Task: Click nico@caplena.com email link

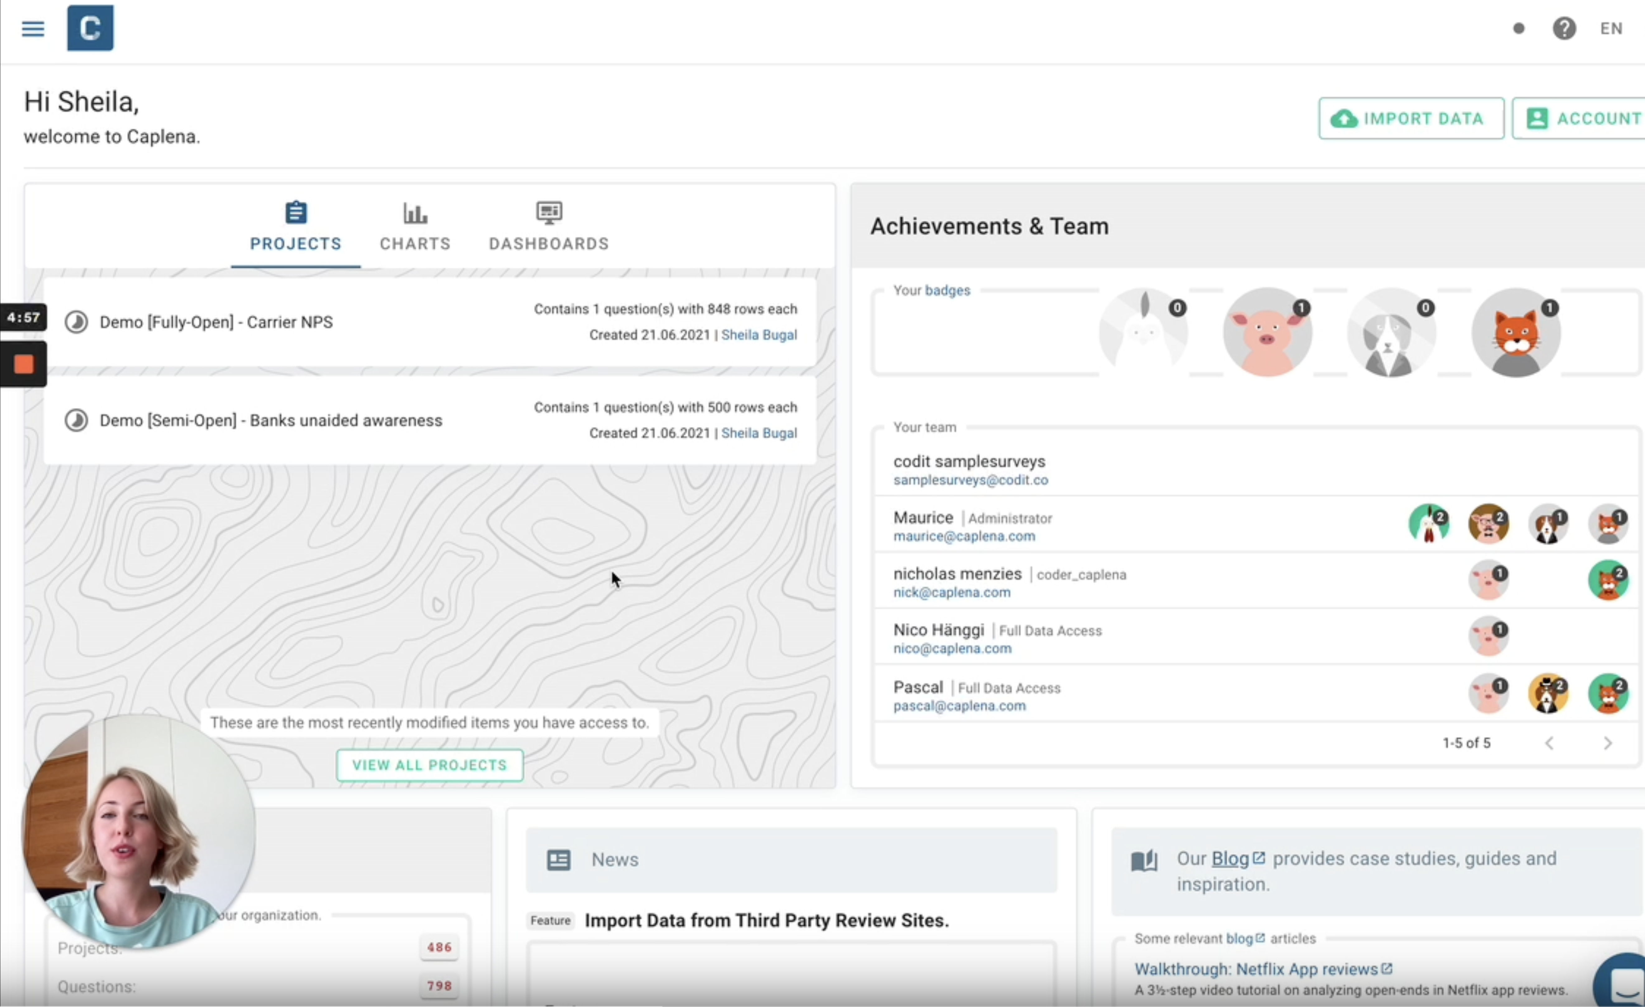Action: tap(953, 648)
